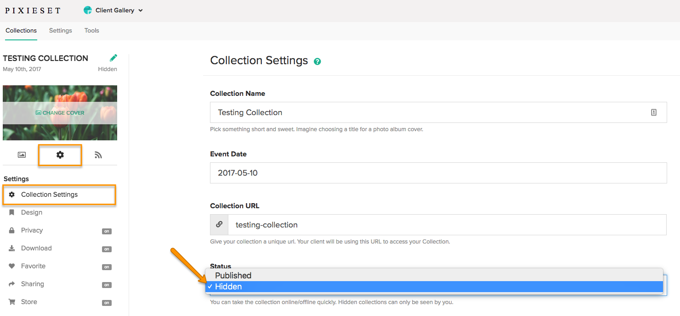Click the 'on' badge in the Privacy row
Viewport: 680px width, 316px height.
coord(107,232)
